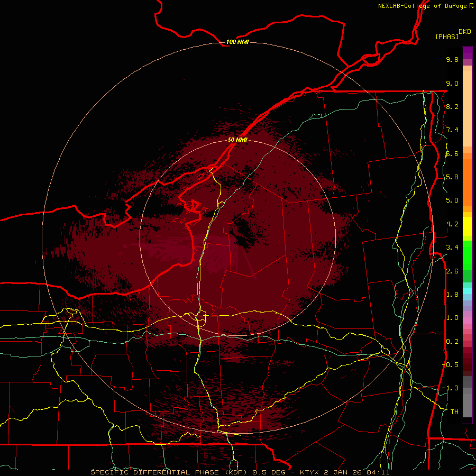The width and height of the screenshot is (476, 476).
Task: Click the Specific Differential Phase caption at bottom
Action: pos(240,472)
